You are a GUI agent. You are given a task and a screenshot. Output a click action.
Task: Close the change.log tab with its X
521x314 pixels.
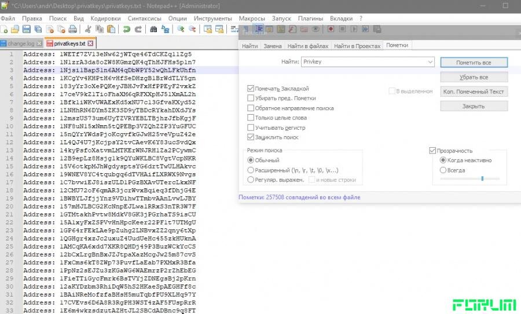tap(39, 43)
